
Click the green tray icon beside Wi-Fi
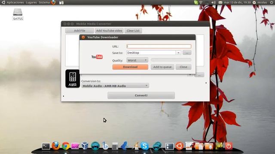coord(196,2)
